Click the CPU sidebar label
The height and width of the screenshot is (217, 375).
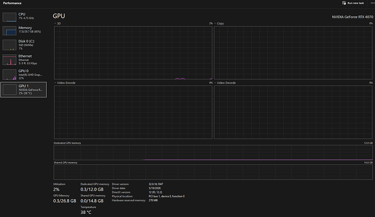22,14
